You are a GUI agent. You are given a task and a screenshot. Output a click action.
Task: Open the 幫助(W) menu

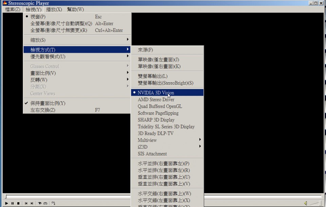[x=75, y=9]
